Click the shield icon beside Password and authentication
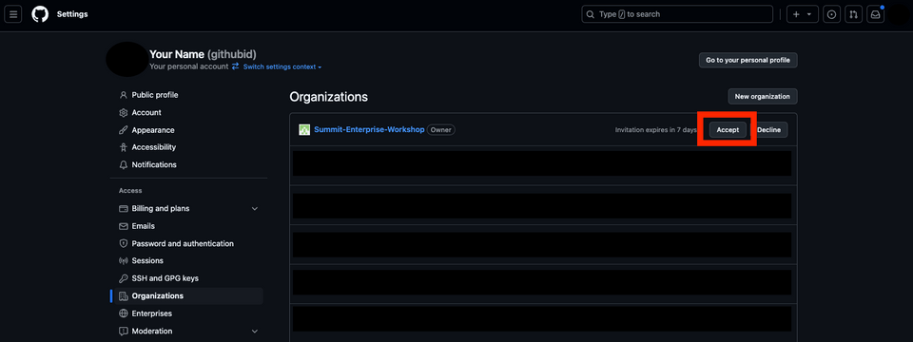This screenshot has height=342, width=913. (x=123, y=244)
